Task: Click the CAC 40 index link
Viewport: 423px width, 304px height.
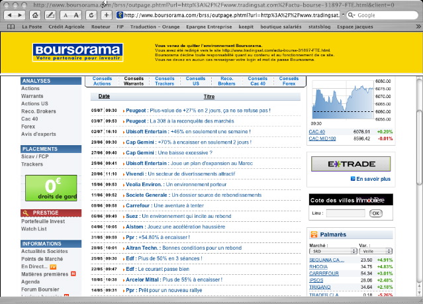Action: pyautogui.click(x=316, y=132)
